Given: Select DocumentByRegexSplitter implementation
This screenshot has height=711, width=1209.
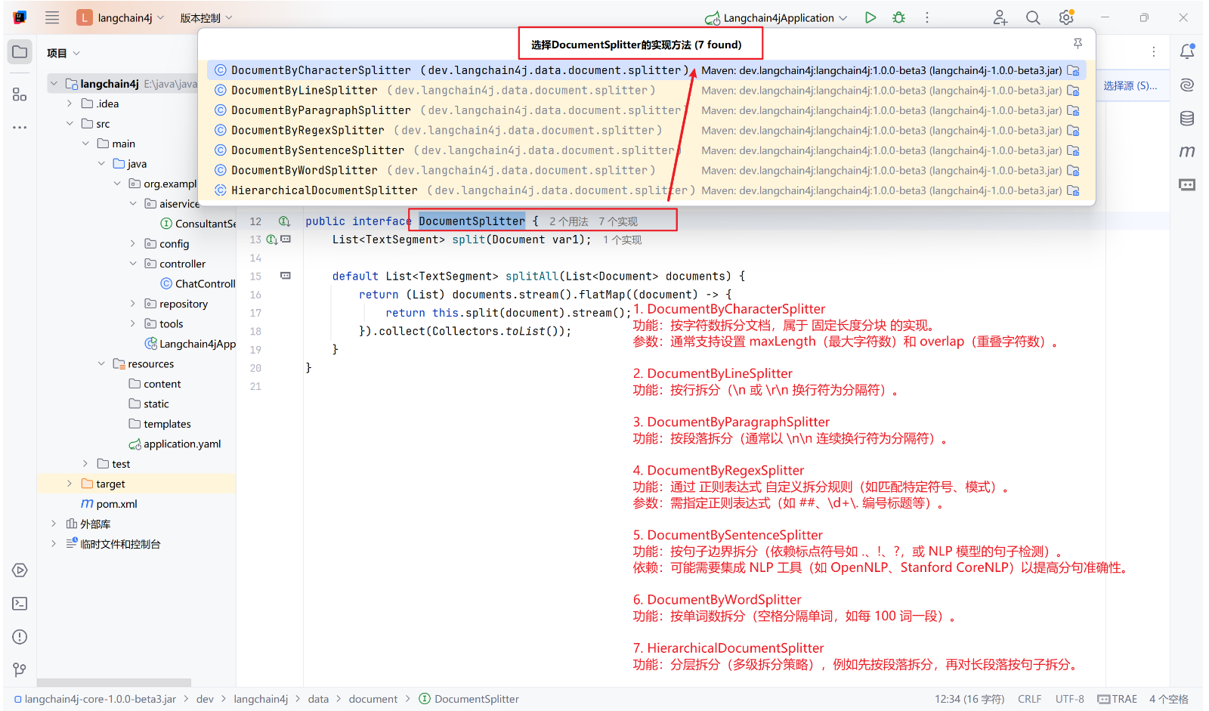Looking at the screenshot, I should (646, 130).
